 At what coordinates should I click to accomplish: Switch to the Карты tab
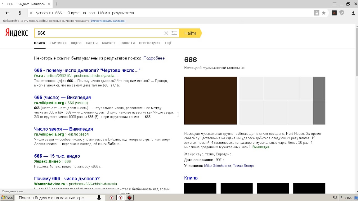92,43
